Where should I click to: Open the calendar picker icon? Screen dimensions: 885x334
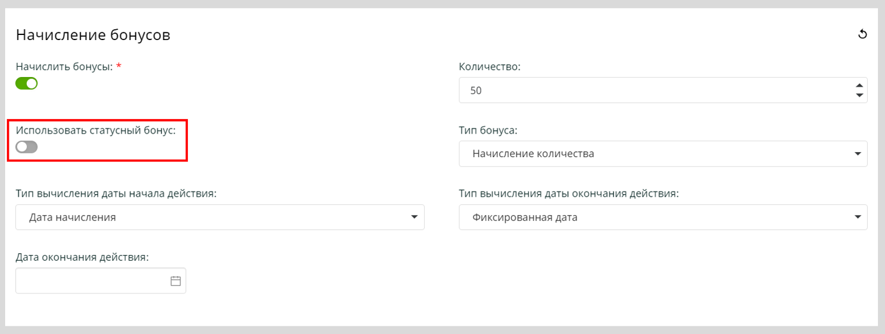tap(176, 281)
